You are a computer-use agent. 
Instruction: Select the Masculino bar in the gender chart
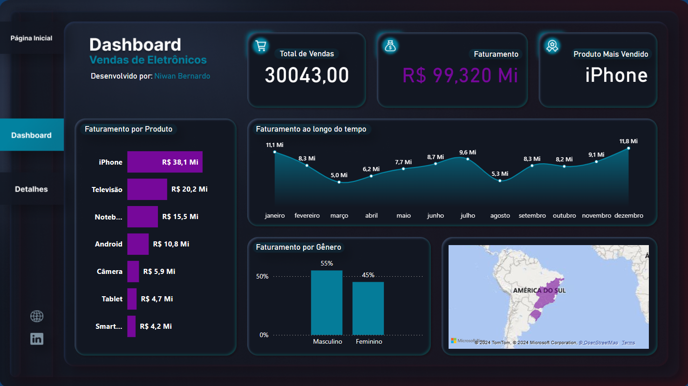click(x=327, y=302)
